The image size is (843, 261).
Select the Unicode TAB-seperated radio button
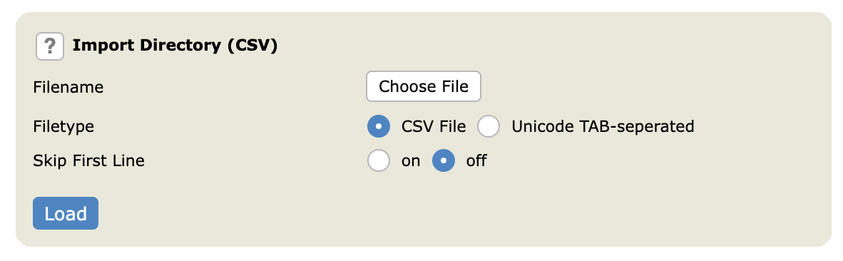pos(489,127)
